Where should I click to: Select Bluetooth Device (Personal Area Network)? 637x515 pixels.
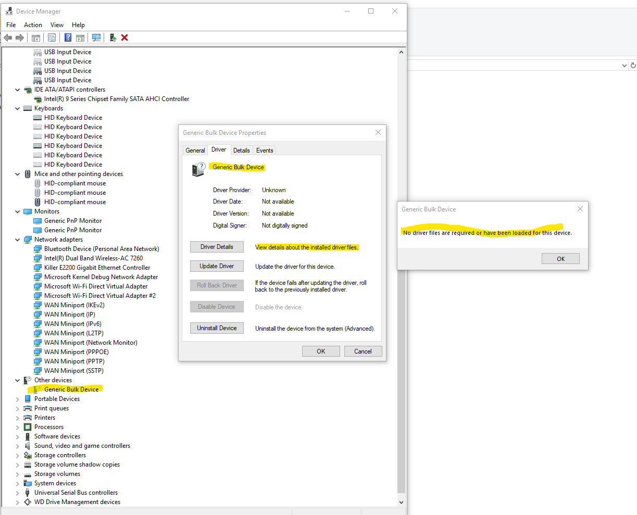pos(102,249)
